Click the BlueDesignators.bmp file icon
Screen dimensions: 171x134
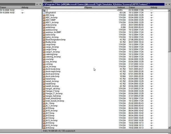pos(44,40)
